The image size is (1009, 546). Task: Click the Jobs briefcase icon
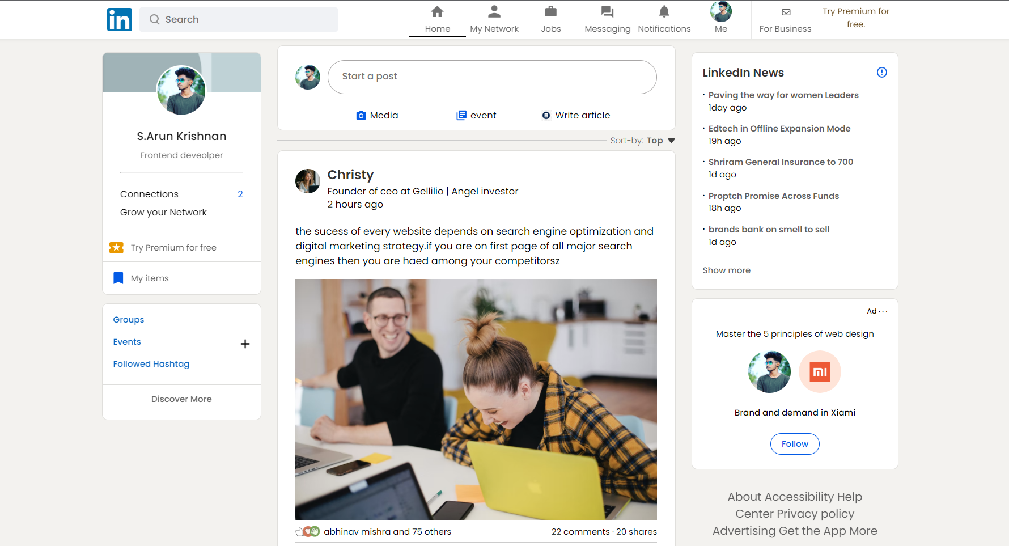[x=550, y=12]
